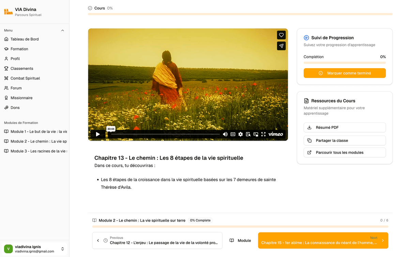
Task: Click the VIA Divina logo
Action: 8,12
